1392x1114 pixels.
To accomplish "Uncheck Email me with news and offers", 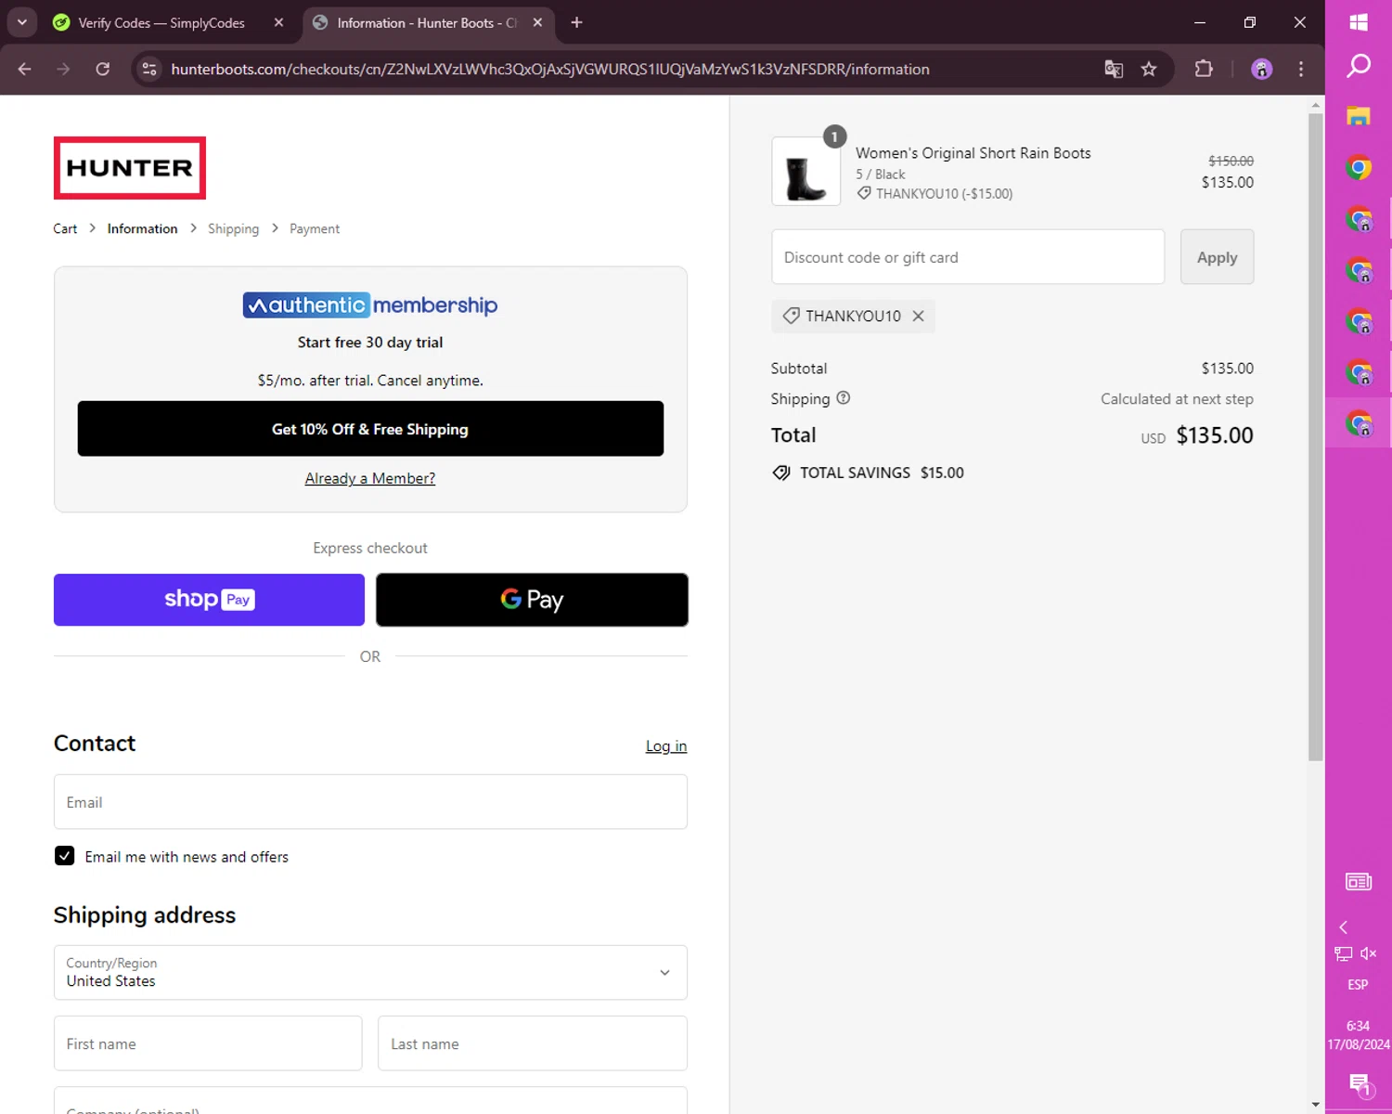I will tap(64, 856).
